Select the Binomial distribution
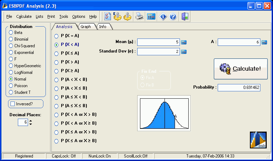The height and width of the screenshot is (161, 273). (x=19, y=39)
